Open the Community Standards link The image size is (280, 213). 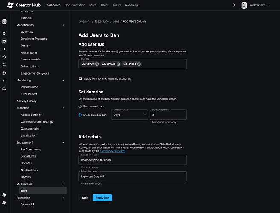[x=113, y=151]
